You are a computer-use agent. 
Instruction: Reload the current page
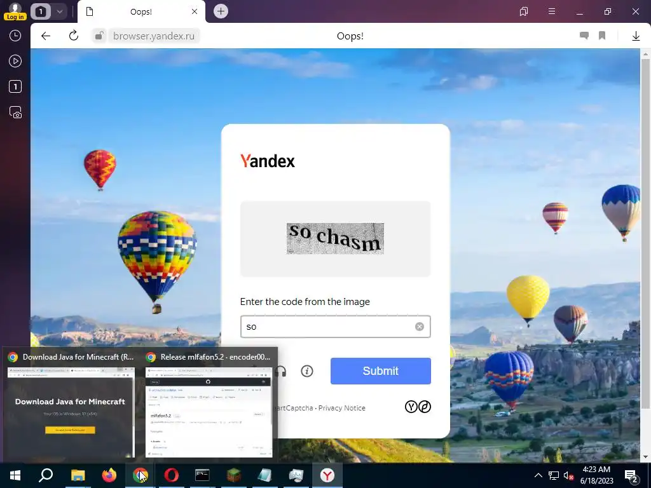tap(74, 36)
